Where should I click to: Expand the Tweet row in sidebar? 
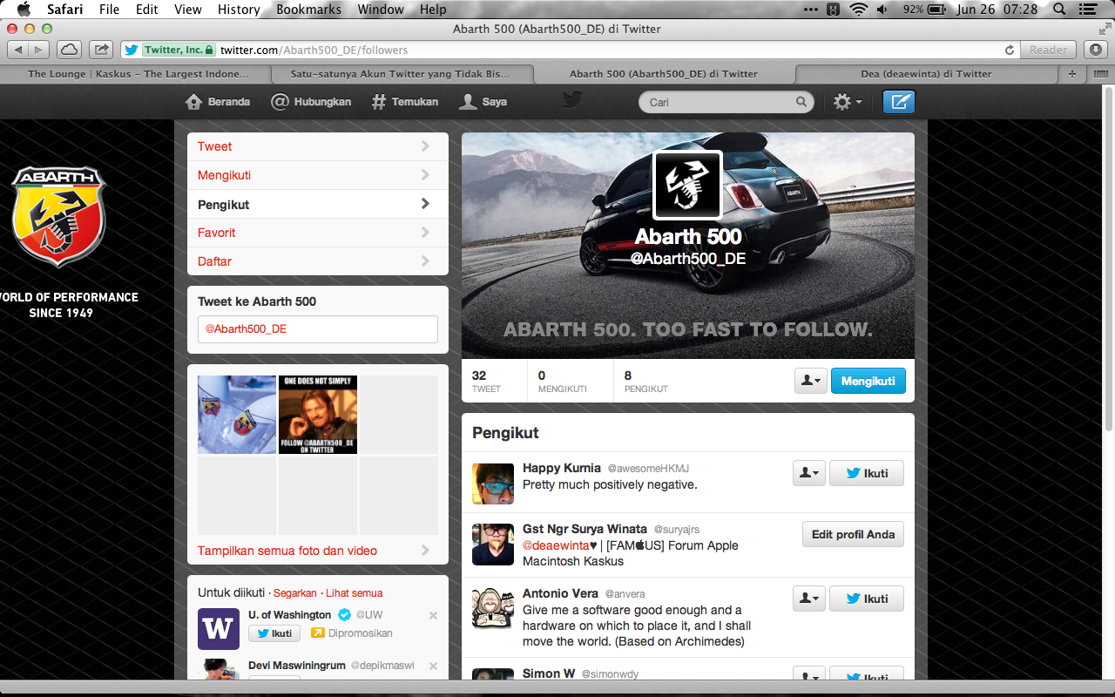tap(318, 146)
